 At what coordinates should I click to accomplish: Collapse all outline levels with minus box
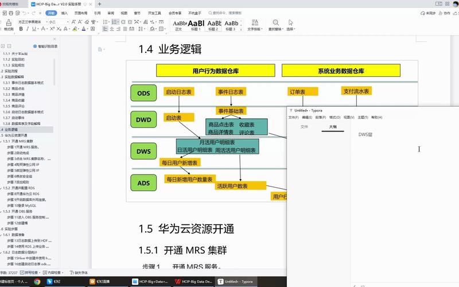tap(9, 46)
